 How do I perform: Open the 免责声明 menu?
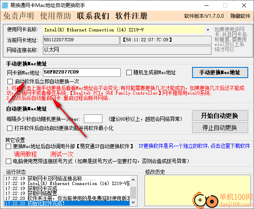(x=19, y=16)
